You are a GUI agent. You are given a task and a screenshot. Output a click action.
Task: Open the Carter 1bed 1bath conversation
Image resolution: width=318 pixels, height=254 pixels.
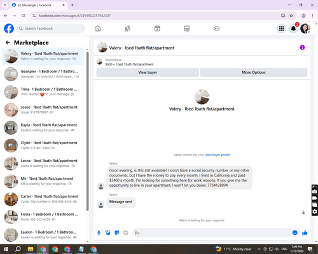(x=43, y=199)
